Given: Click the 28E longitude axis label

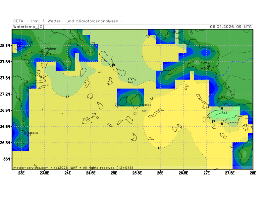Looking at the screenshot, I should point(253,173).
